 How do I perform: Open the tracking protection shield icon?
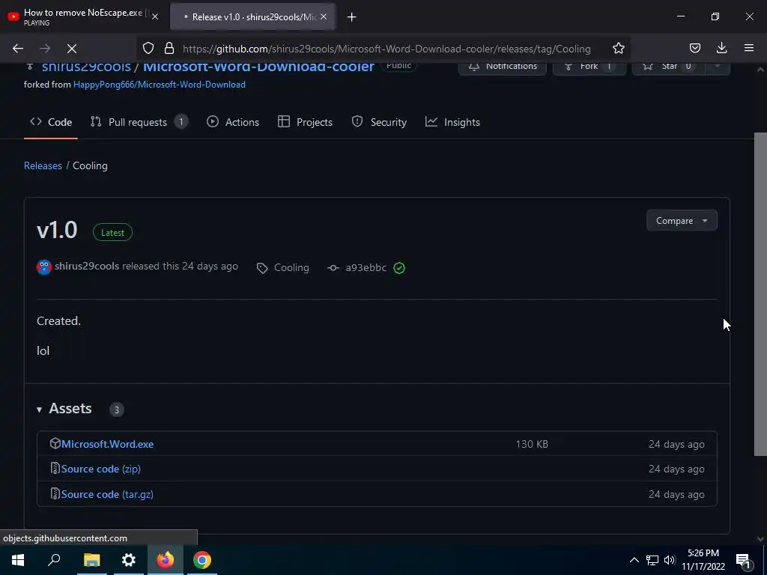pos(148,49)
